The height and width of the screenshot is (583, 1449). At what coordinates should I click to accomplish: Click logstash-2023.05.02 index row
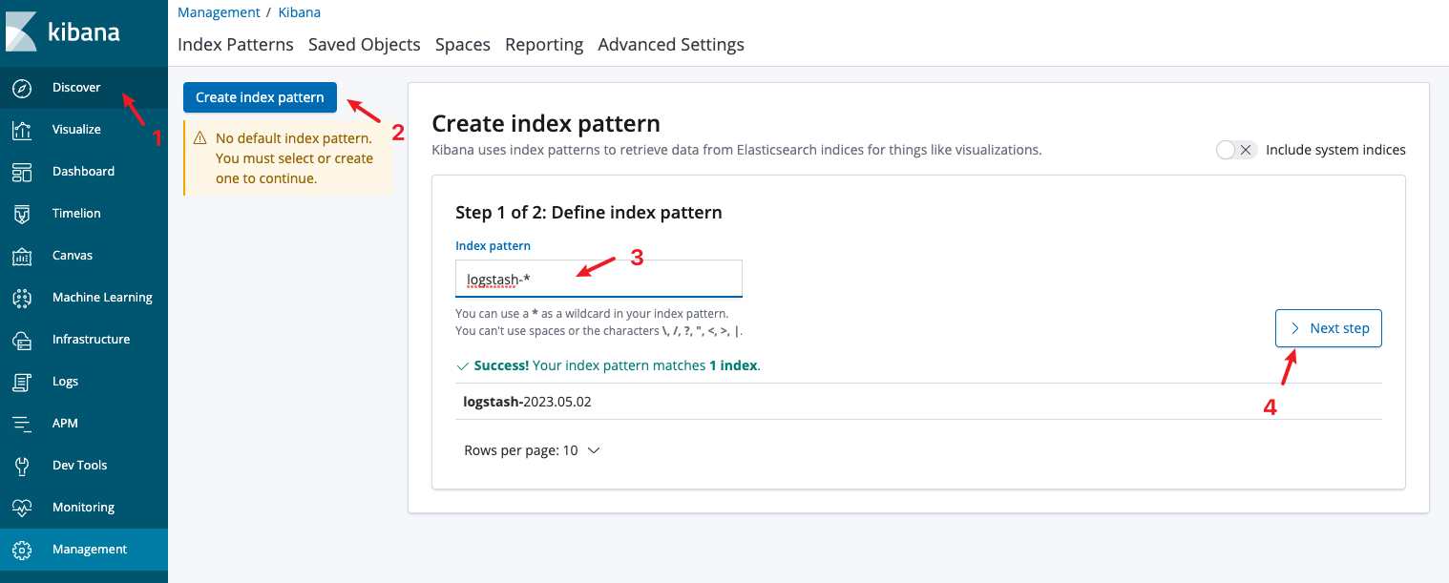[918, 402]
